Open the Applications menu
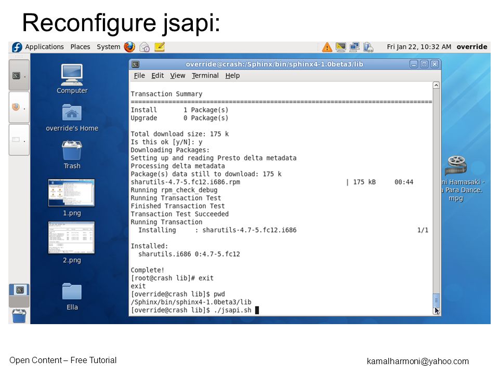 [44, 47]
